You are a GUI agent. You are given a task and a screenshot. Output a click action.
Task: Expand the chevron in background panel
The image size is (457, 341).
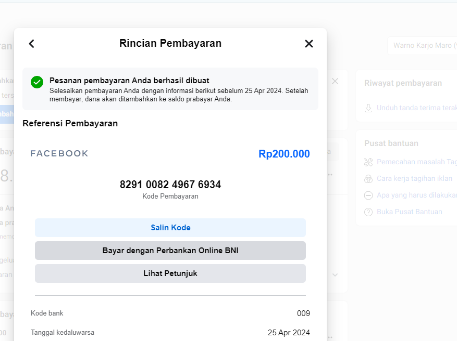[335, 274]
